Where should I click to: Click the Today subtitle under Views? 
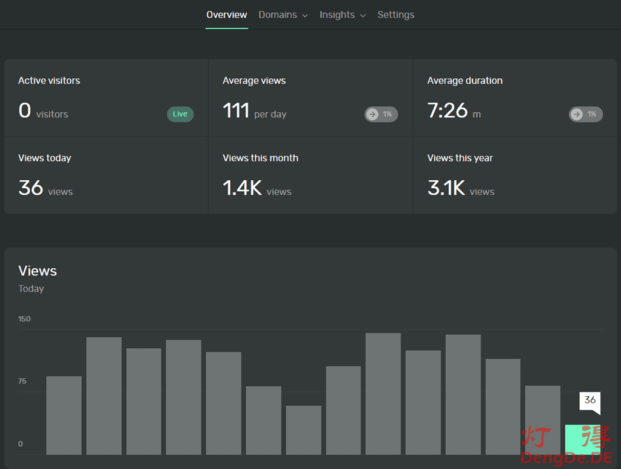pyautogui.click(x=31, y=289)
